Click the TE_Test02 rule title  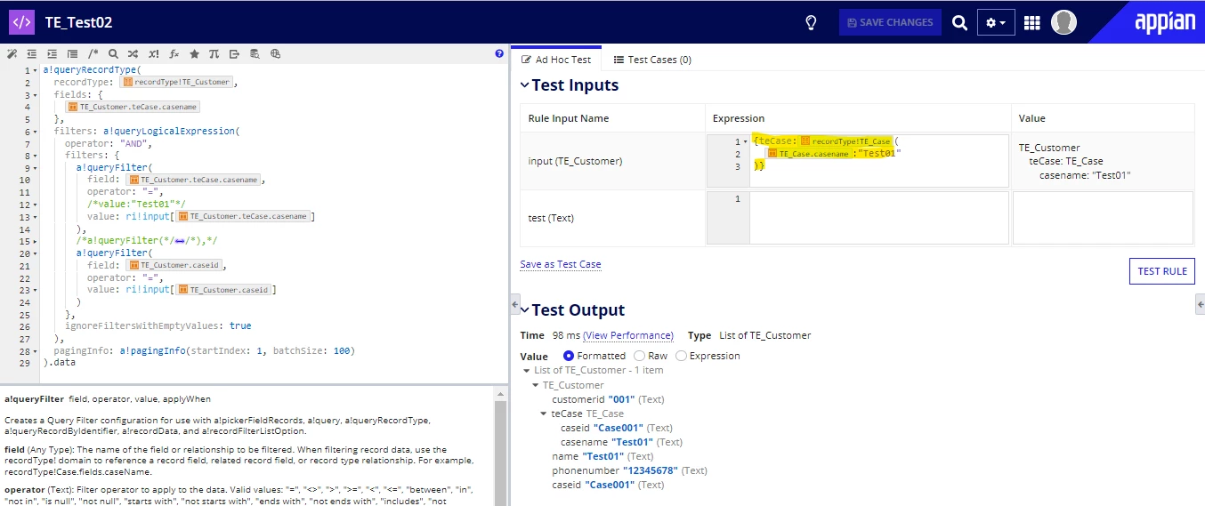coord(79,22)
